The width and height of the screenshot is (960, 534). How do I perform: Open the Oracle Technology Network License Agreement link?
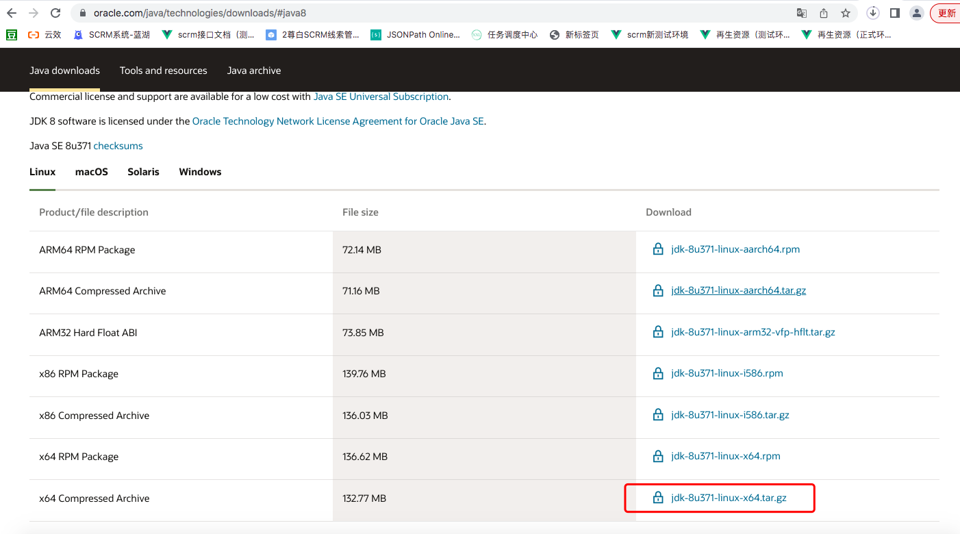pyautogui.click(x=338, y=121)
